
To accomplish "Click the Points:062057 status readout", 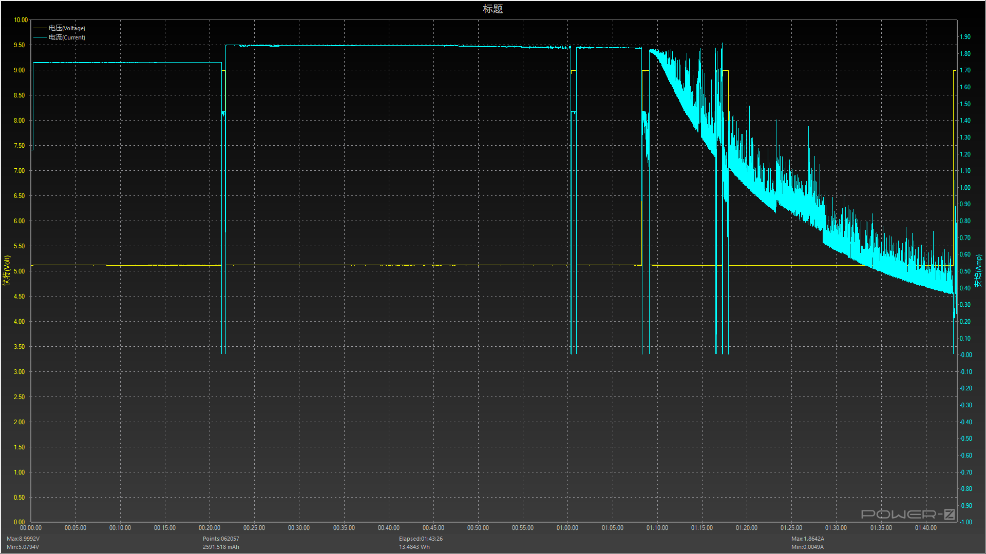I will (221, 539).
